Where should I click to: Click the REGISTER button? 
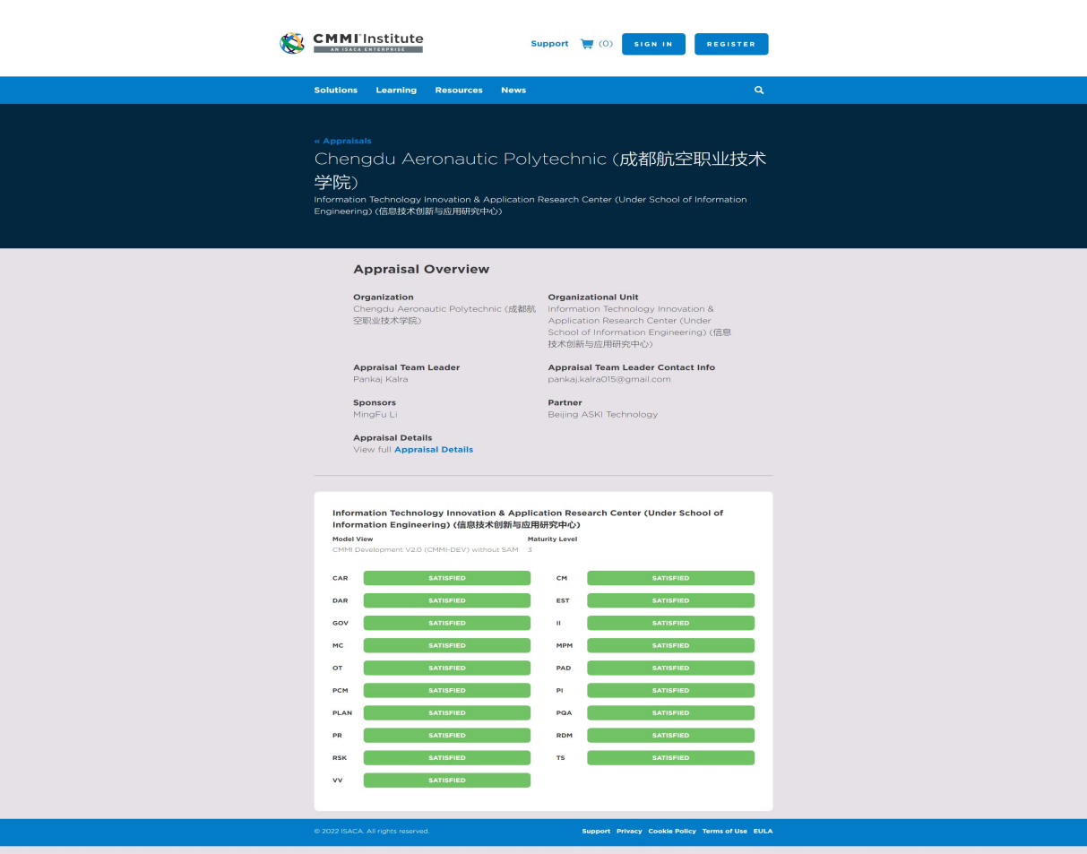(731, 44)
